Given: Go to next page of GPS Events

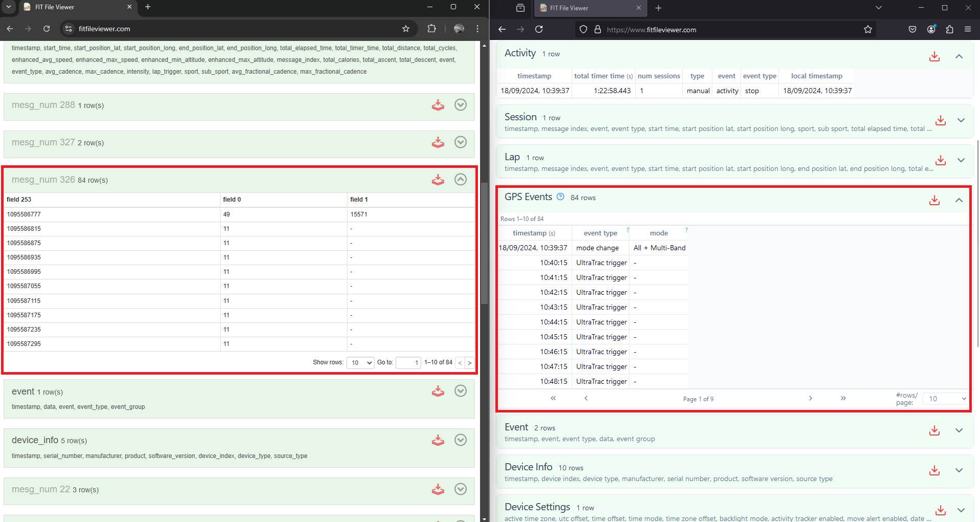Looking at the screenshot, I should (x=810, y=398).
